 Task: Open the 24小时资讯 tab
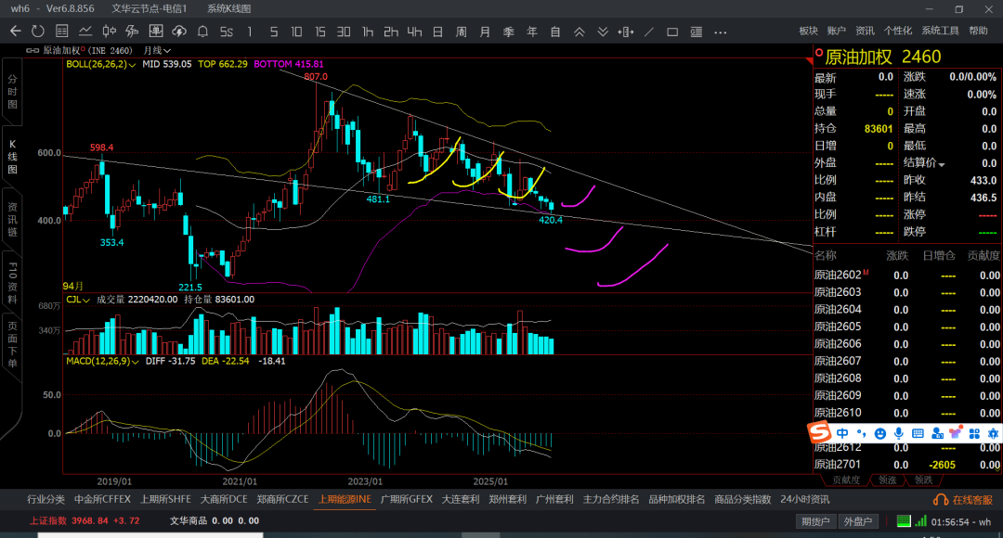coord(804,499)
